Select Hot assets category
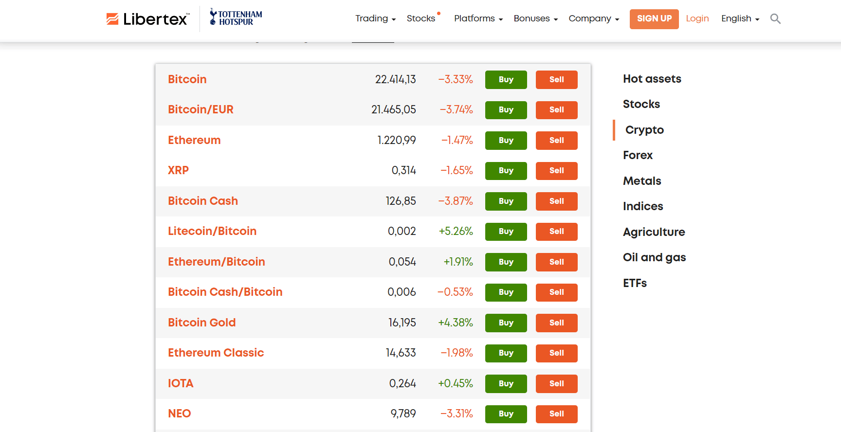This screenshot has width=841, height=432. tap(652, 79)
